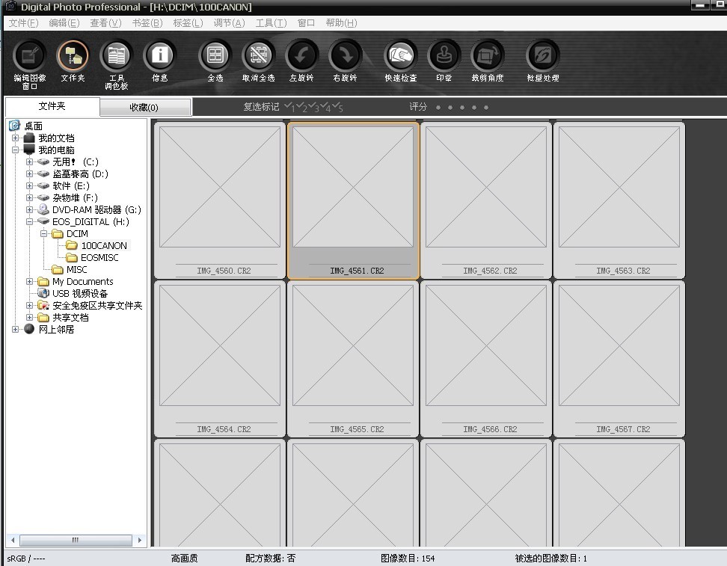Screen dimensions: 727x566
Task: Click the 工具调色板 tool palette icon
Action: (116, 56)
